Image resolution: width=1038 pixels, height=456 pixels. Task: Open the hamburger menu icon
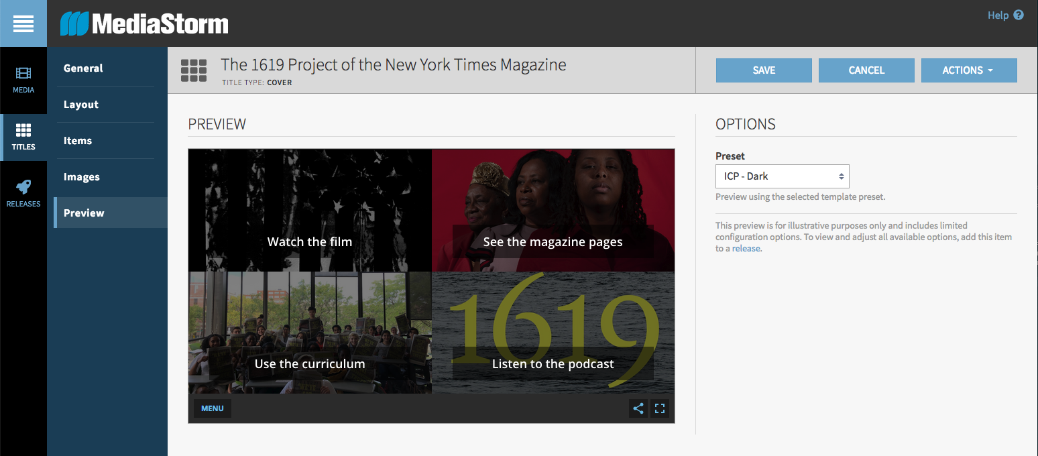(23, 23)
